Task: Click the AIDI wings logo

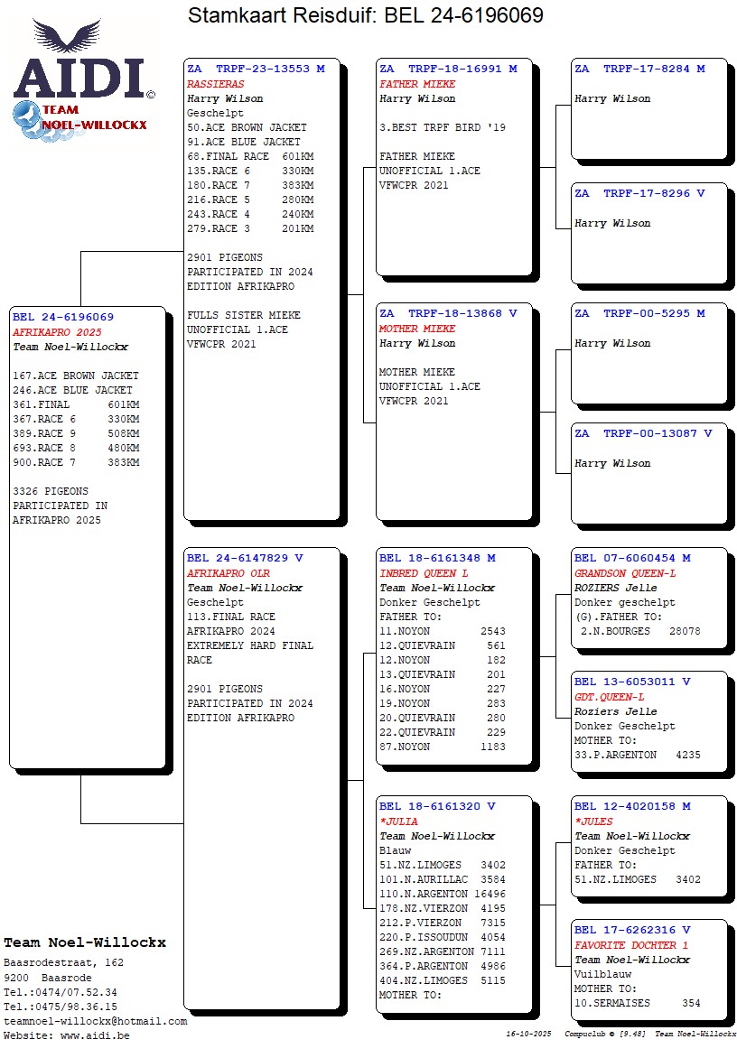Action: (x=79, y=63)
